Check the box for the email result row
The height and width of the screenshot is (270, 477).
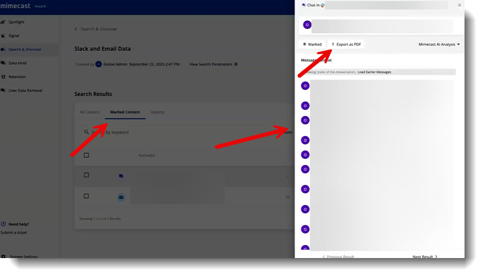pos(86,196)
